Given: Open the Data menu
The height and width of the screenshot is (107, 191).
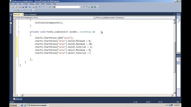Looking at the screenshot, I should pyautogui.click(x=37, y=4).
